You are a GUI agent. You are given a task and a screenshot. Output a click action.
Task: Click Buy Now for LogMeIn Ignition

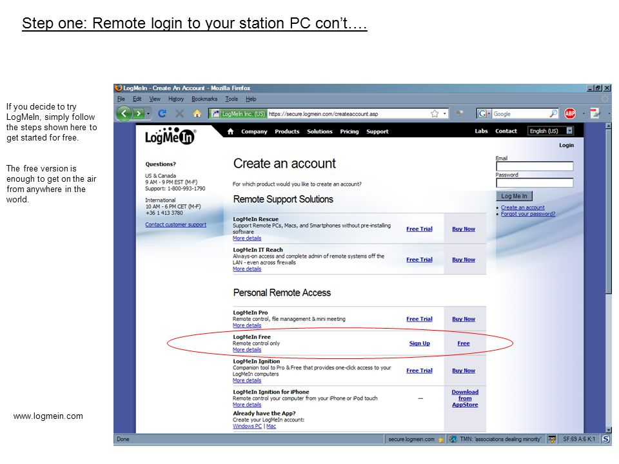464,371
